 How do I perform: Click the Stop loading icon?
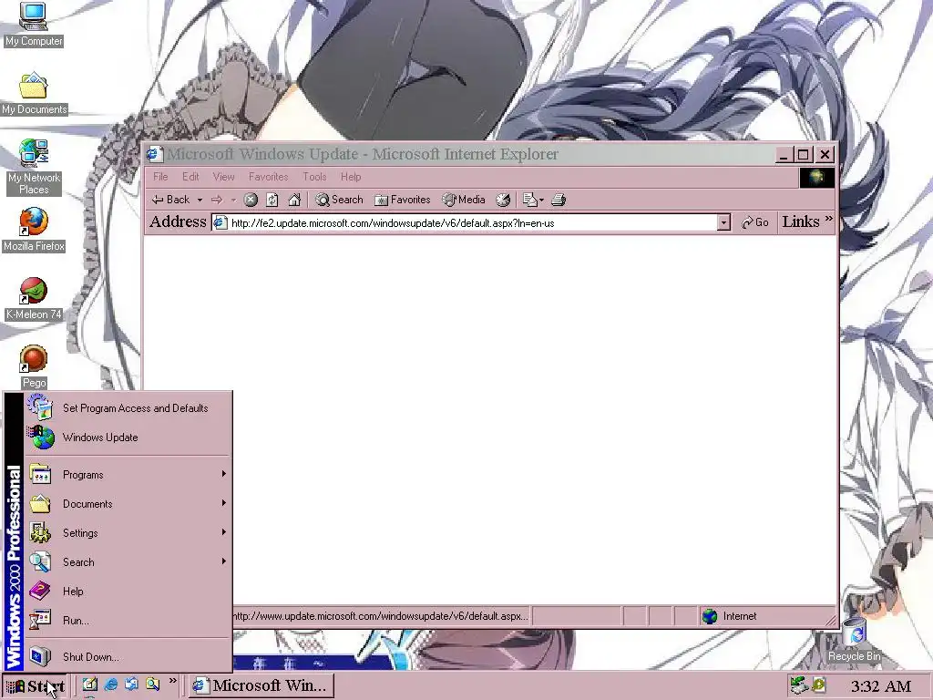pos(251,200)
